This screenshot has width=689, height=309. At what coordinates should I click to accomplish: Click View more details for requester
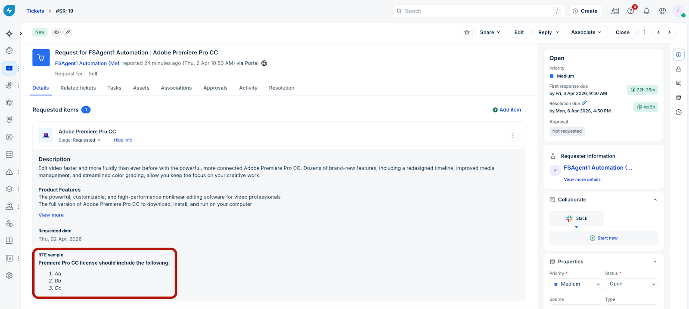click(x=582, y=179)
